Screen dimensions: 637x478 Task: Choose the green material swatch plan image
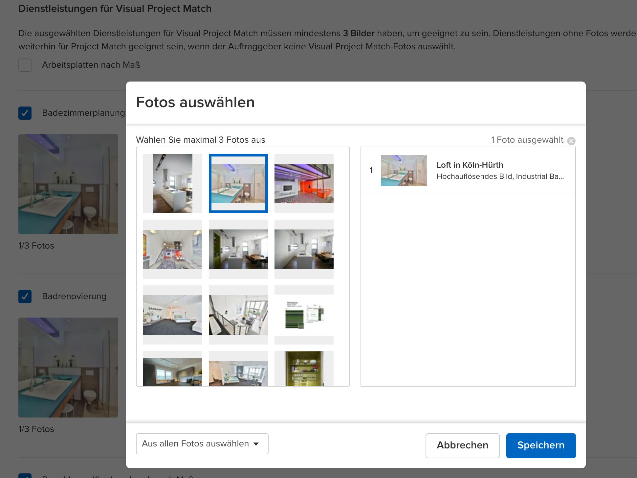(x=304, y=315)
